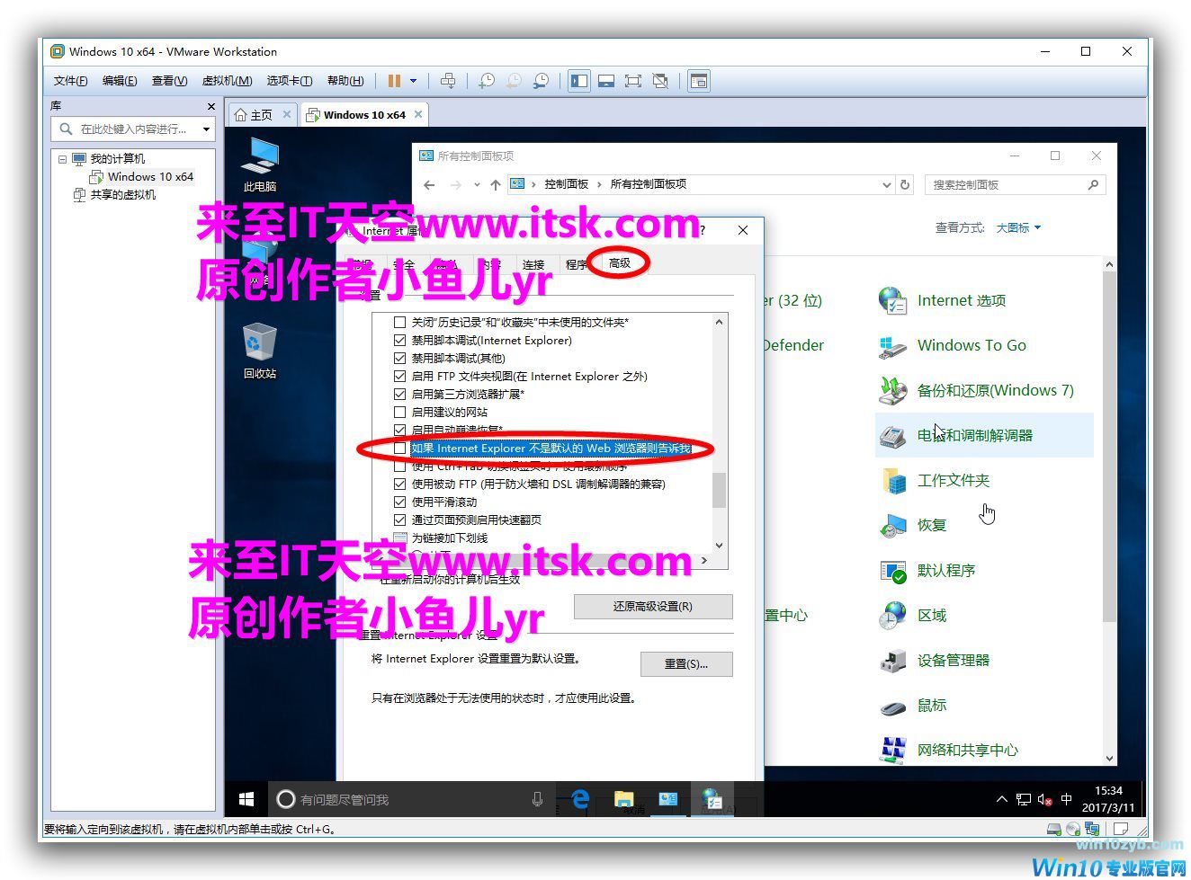Enter full screen mode in VMware
This screenshot has height=880, width=1191.
click(633, 81)
